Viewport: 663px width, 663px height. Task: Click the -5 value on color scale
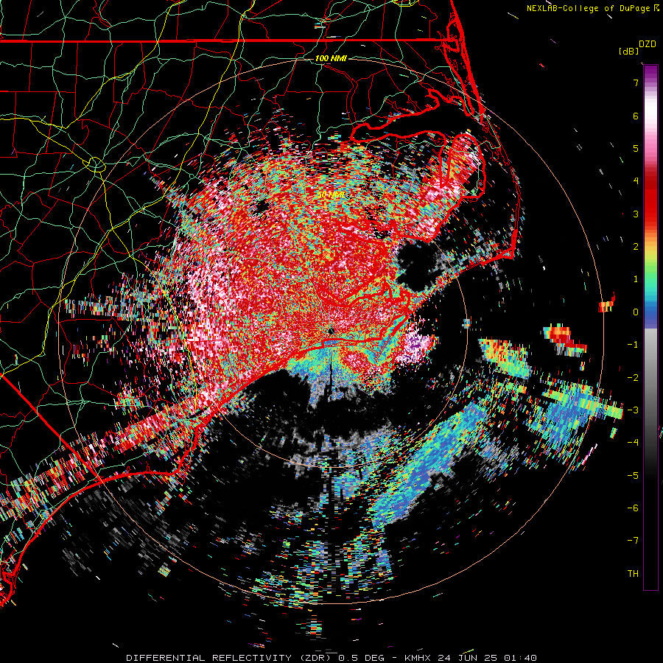633,475
